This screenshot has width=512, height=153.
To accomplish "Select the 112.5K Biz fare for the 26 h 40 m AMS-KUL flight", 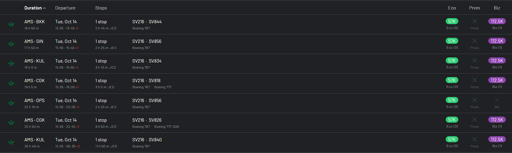I will tap(497, 140).
